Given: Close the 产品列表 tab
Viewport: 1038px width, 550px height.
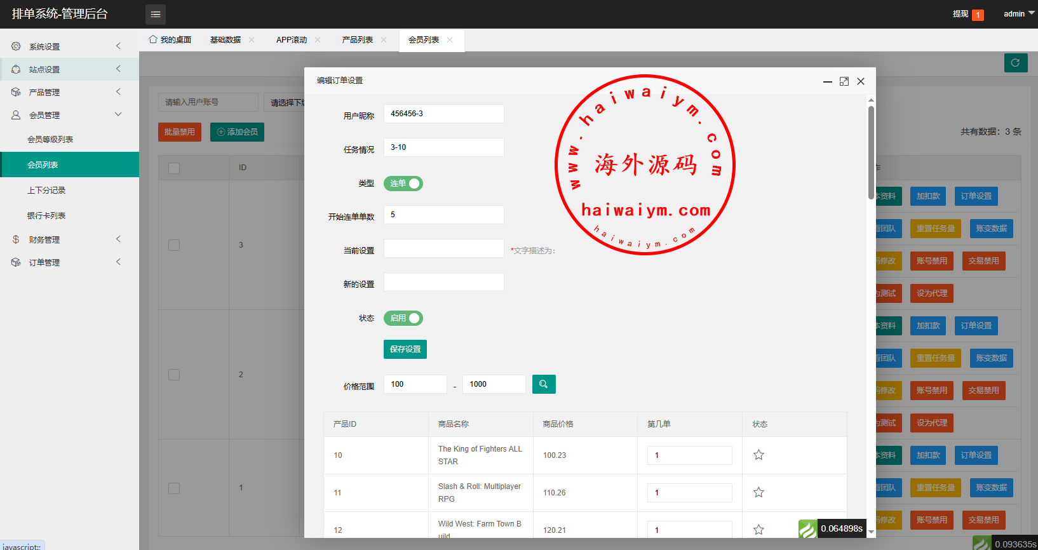Looking at the screenshot, I should (384, 39).
